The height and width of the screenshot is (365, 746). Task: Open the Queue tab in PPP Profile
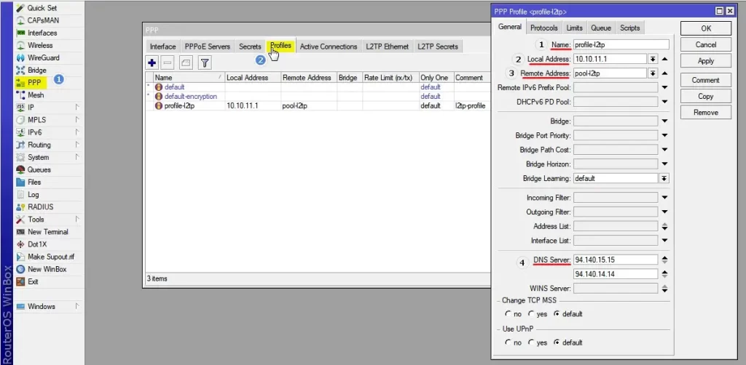point(601,28)
